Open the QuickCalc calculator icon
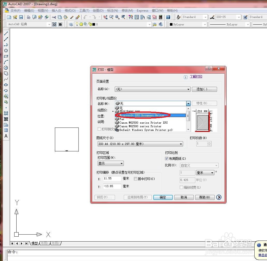Image resolution: width=267 pixels, height=261 pixels. tap(160, 17)
